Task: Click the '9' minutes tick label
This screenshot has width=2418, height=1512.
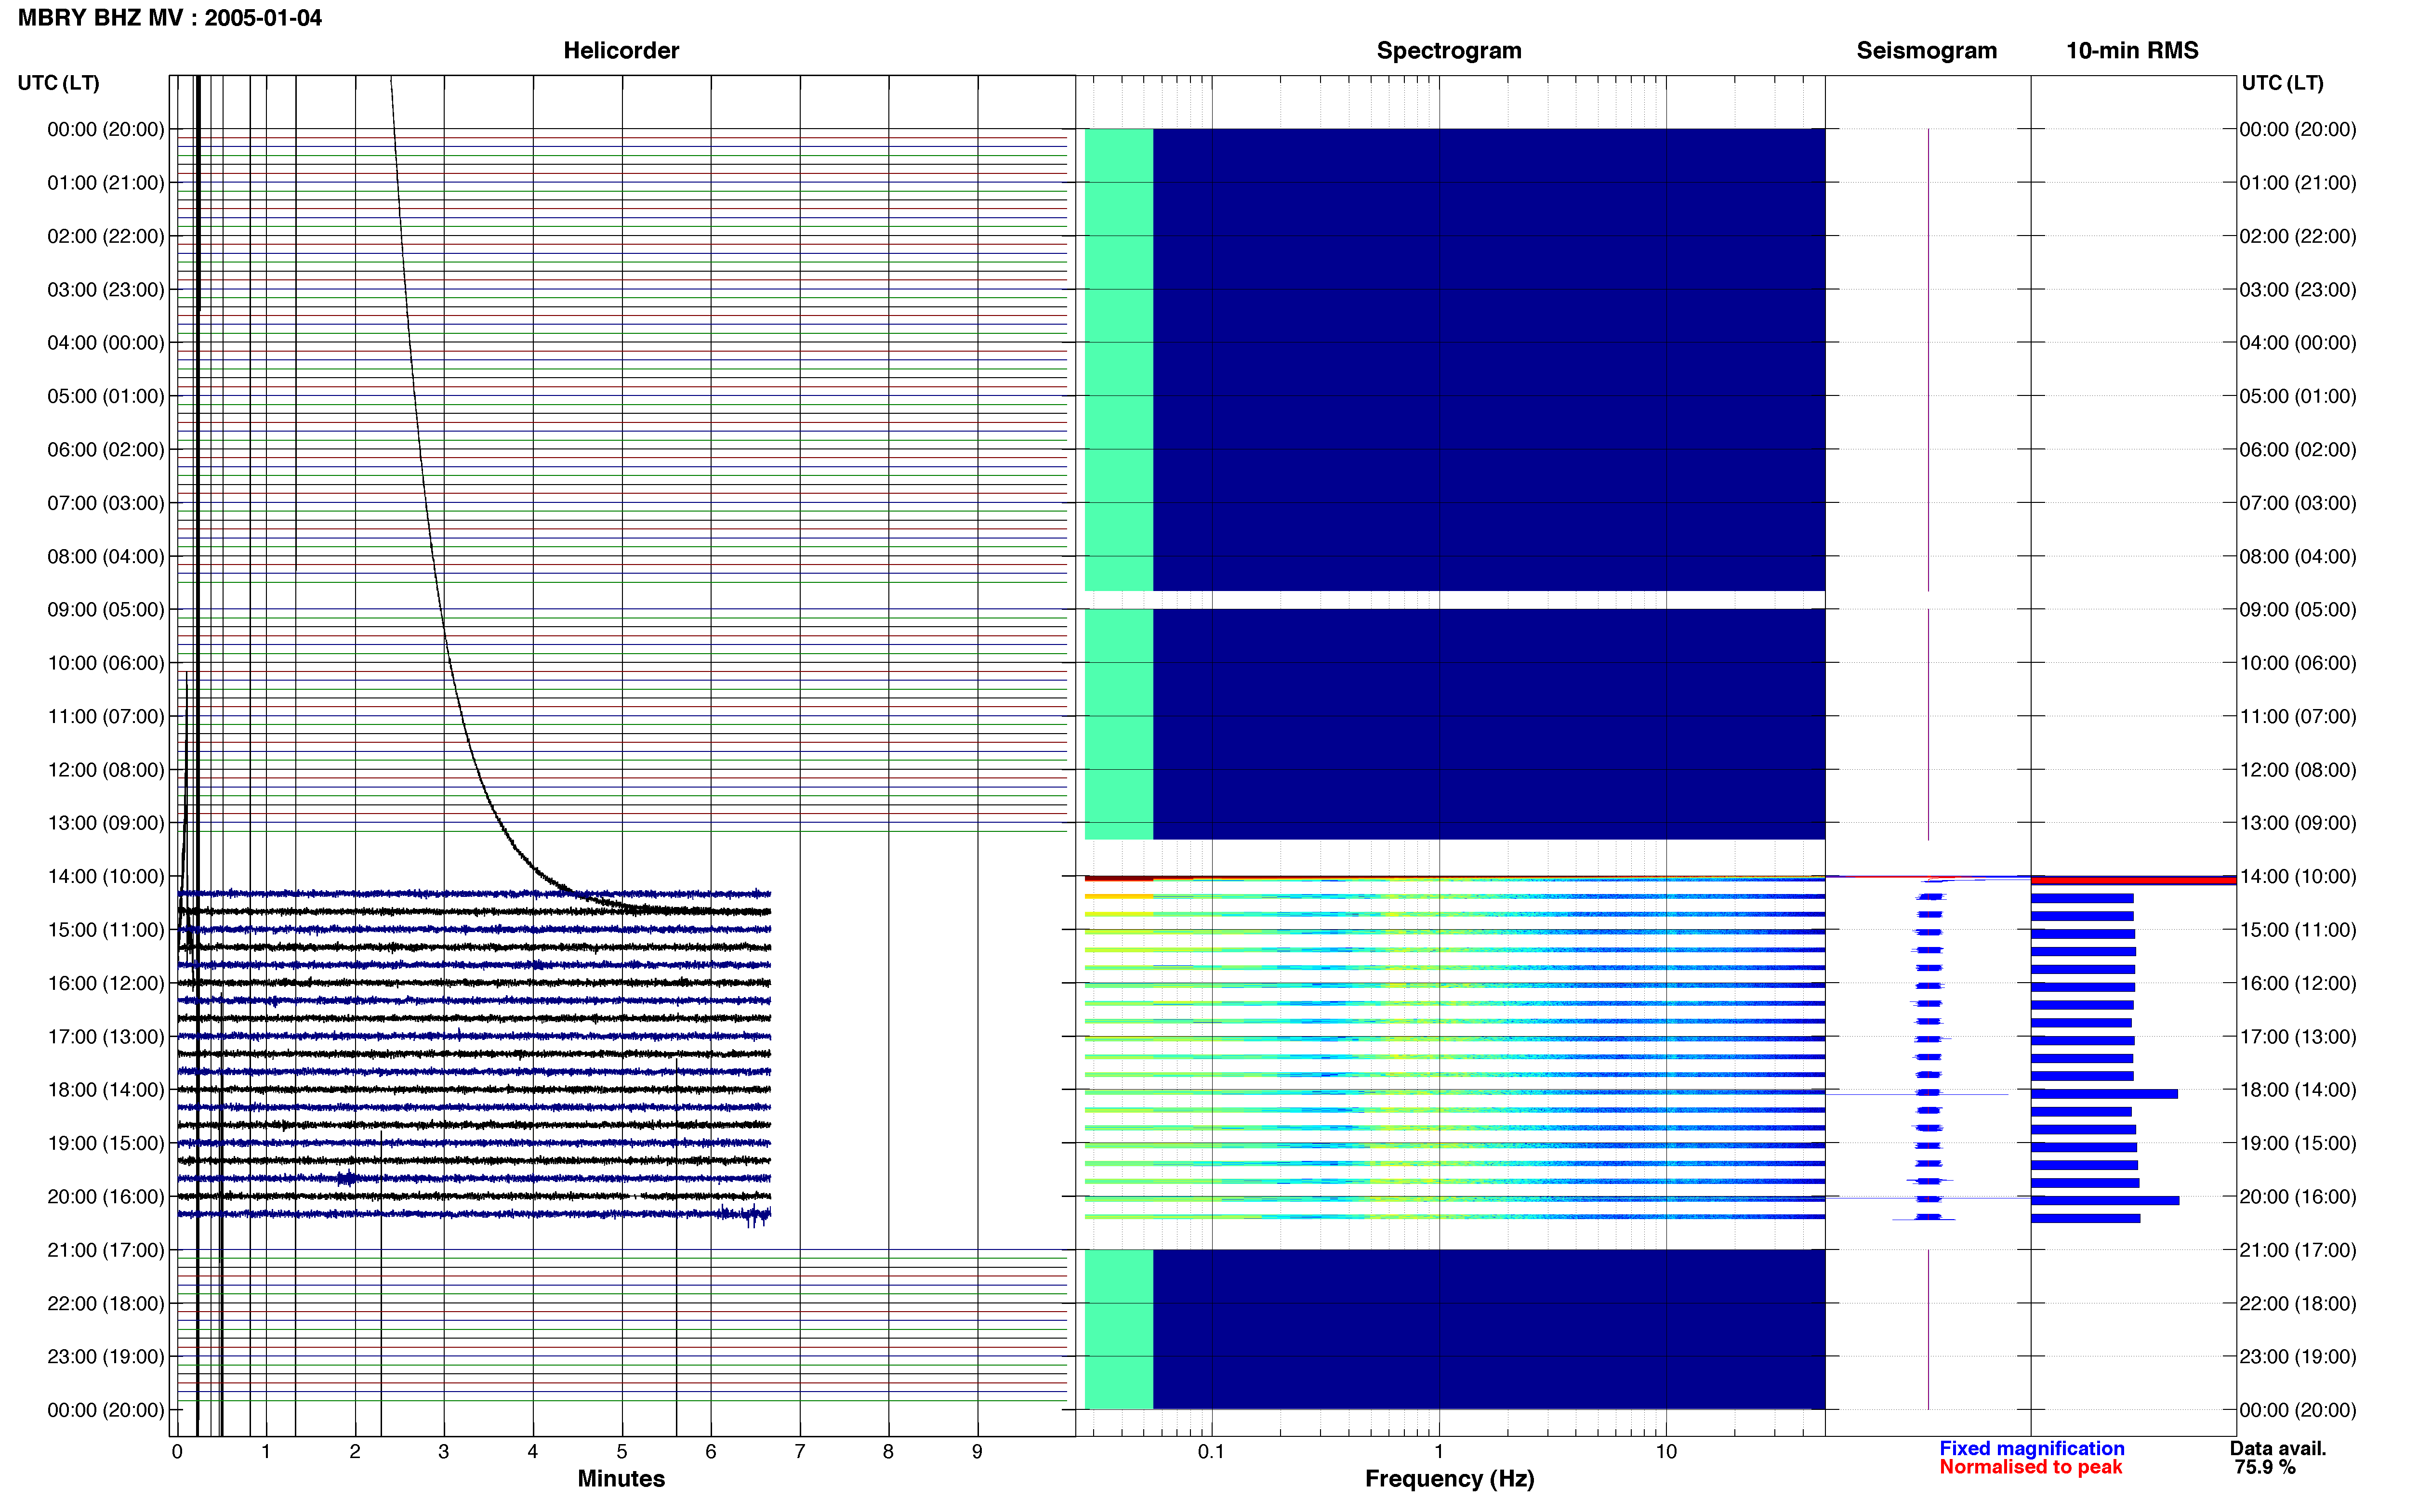Action: (x=977, y=1451)
